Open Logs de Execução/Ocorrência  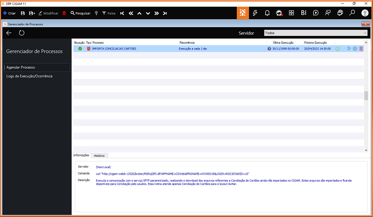[x=29, y=76]
